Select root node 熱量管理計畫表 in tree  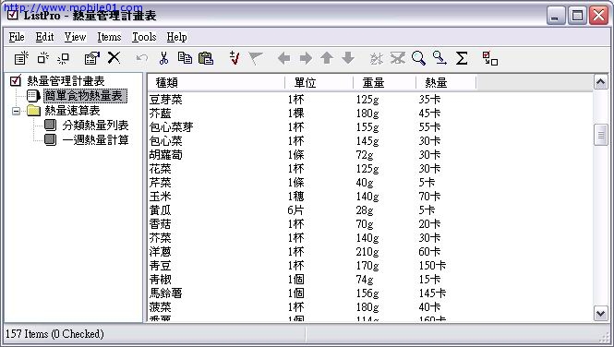tap(66, 81)
